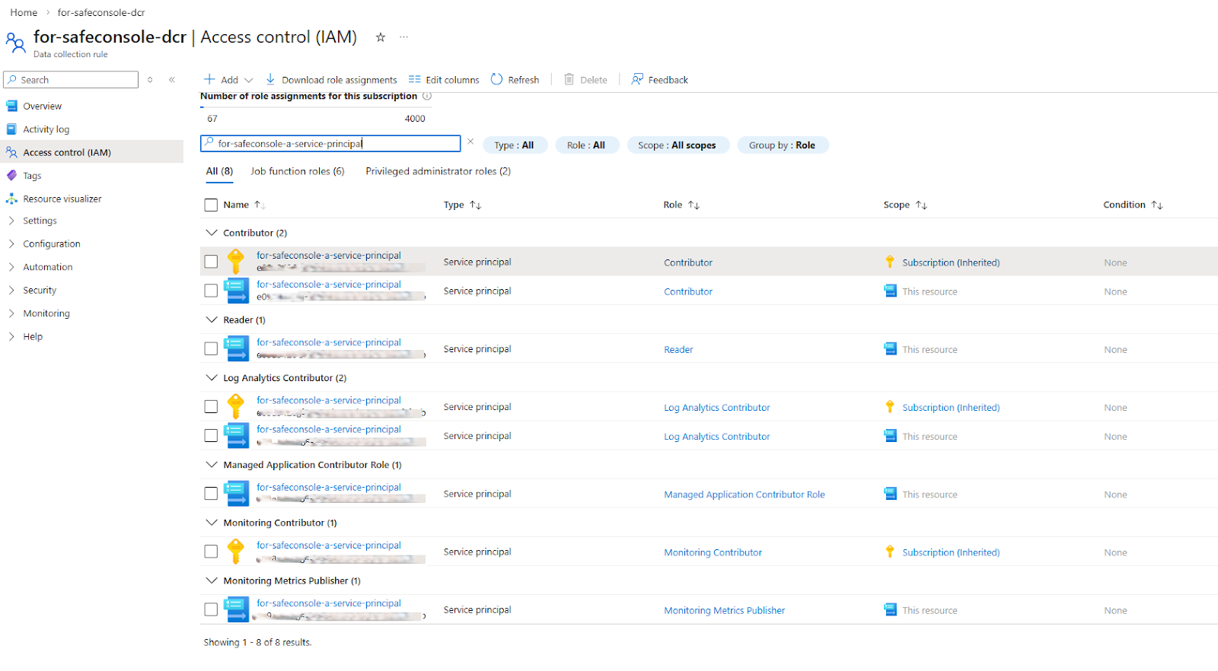Open the Add dropdown chevron

[248, 80]
